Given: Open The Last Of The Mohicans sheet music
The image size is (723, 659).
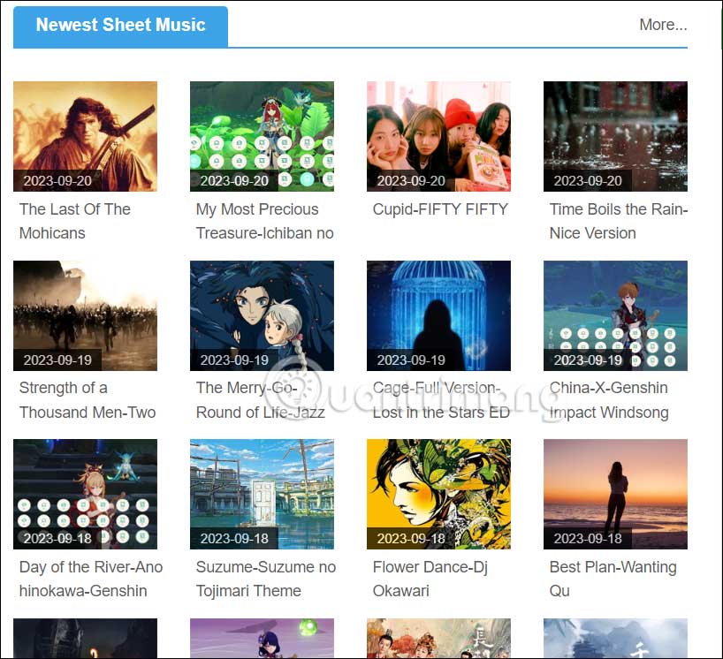Looking at the screenshot, I should point(75,221).
